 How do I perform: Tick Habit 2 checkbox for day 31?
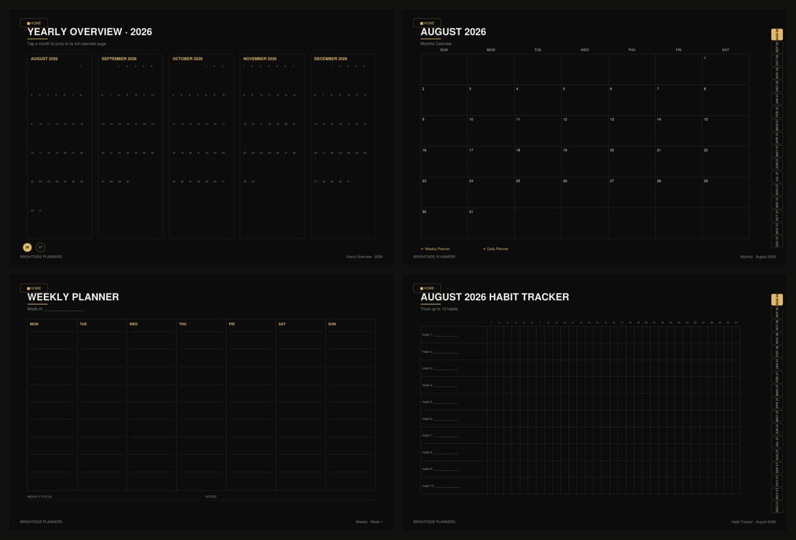coord(736,352)
